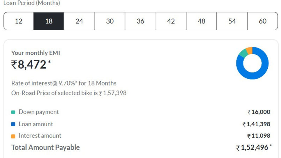Set loan period to 42 months
The height and width of the screenshot is (158, 281).
point(171,21)
